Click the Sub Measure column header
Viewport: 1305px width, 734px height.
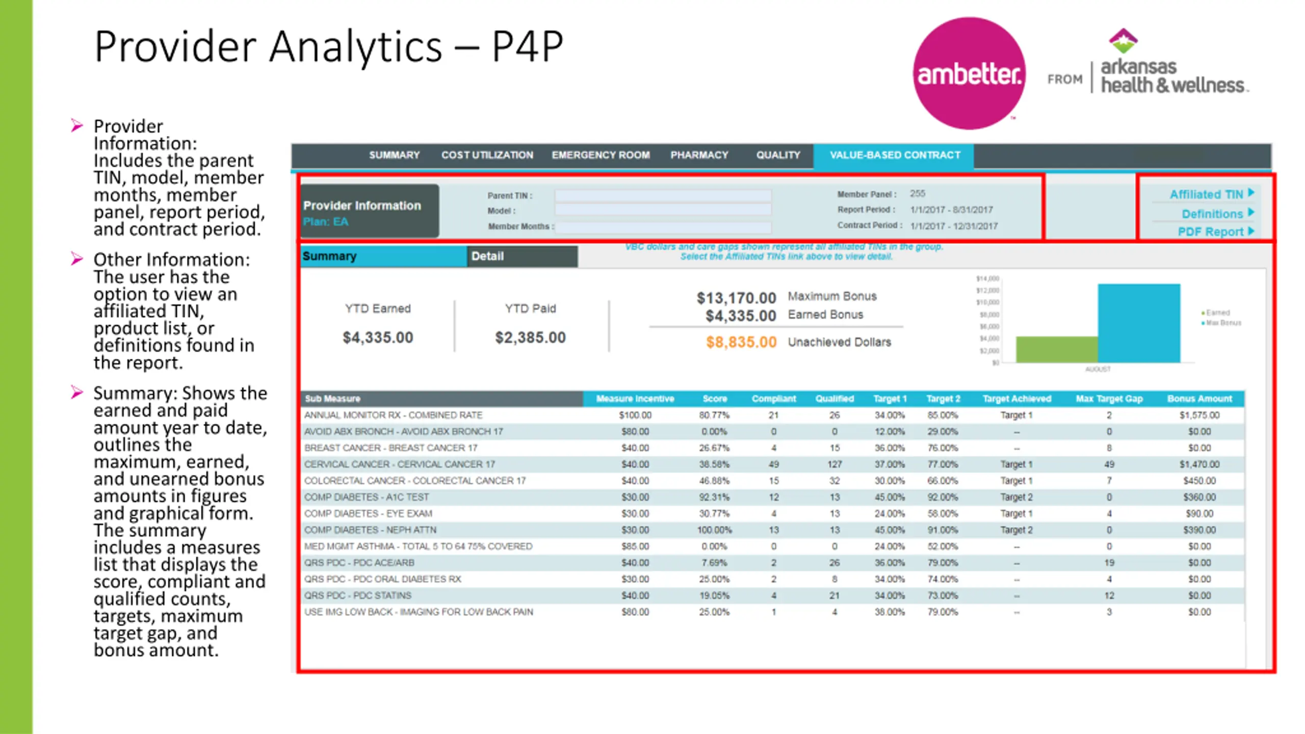[441, 399]
